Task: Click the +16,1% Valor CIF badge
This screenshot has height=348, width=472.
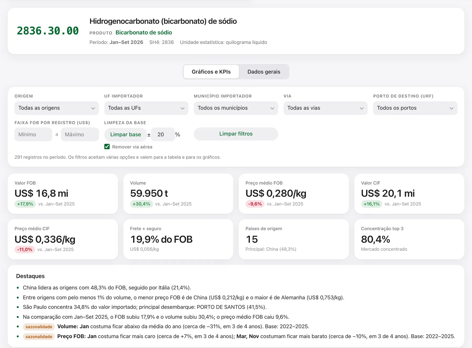Action: tap(372, 204)
